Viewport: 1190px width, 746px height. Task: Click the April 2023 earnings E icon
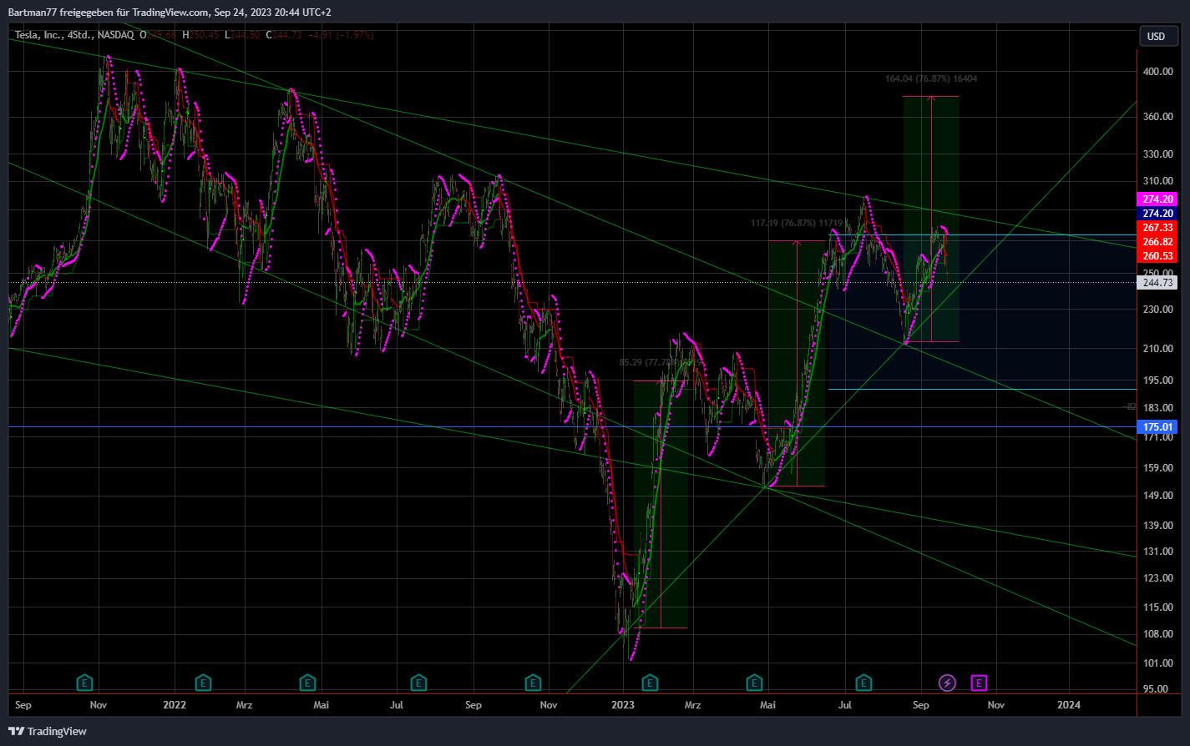pos(754,683)
